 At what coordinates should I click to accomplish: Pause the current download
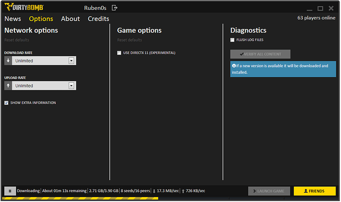tap(9, 191)
